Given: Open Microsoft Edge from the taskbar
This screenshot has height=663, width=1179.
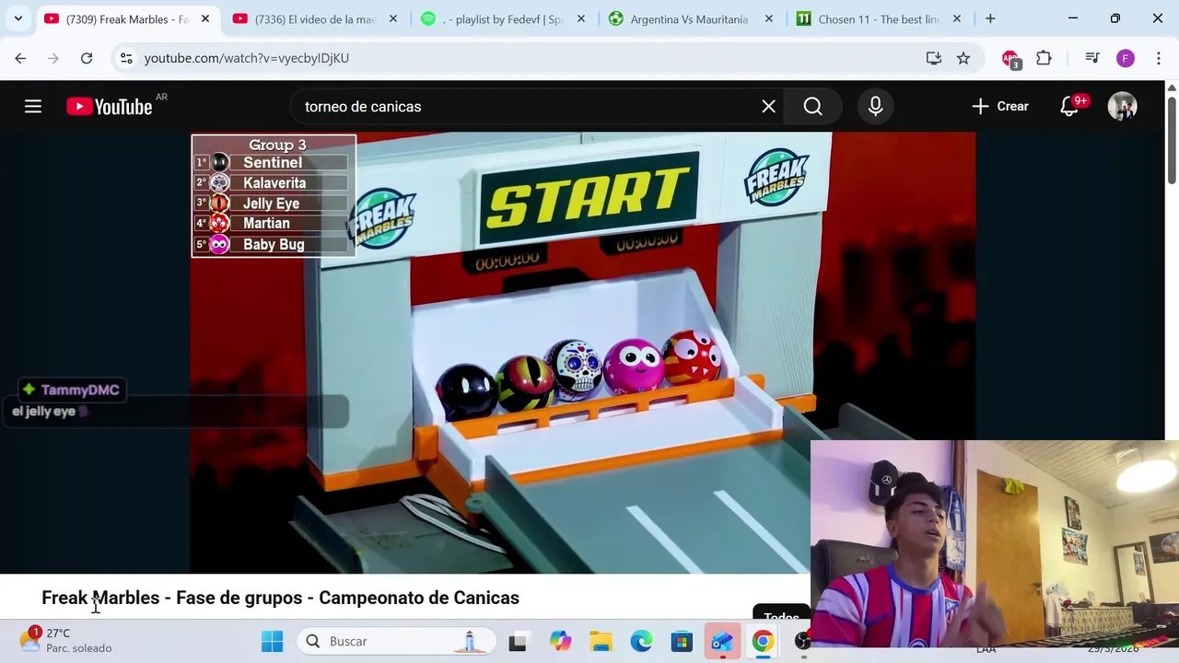Looking at the screenshot, I should coord(641,642).
